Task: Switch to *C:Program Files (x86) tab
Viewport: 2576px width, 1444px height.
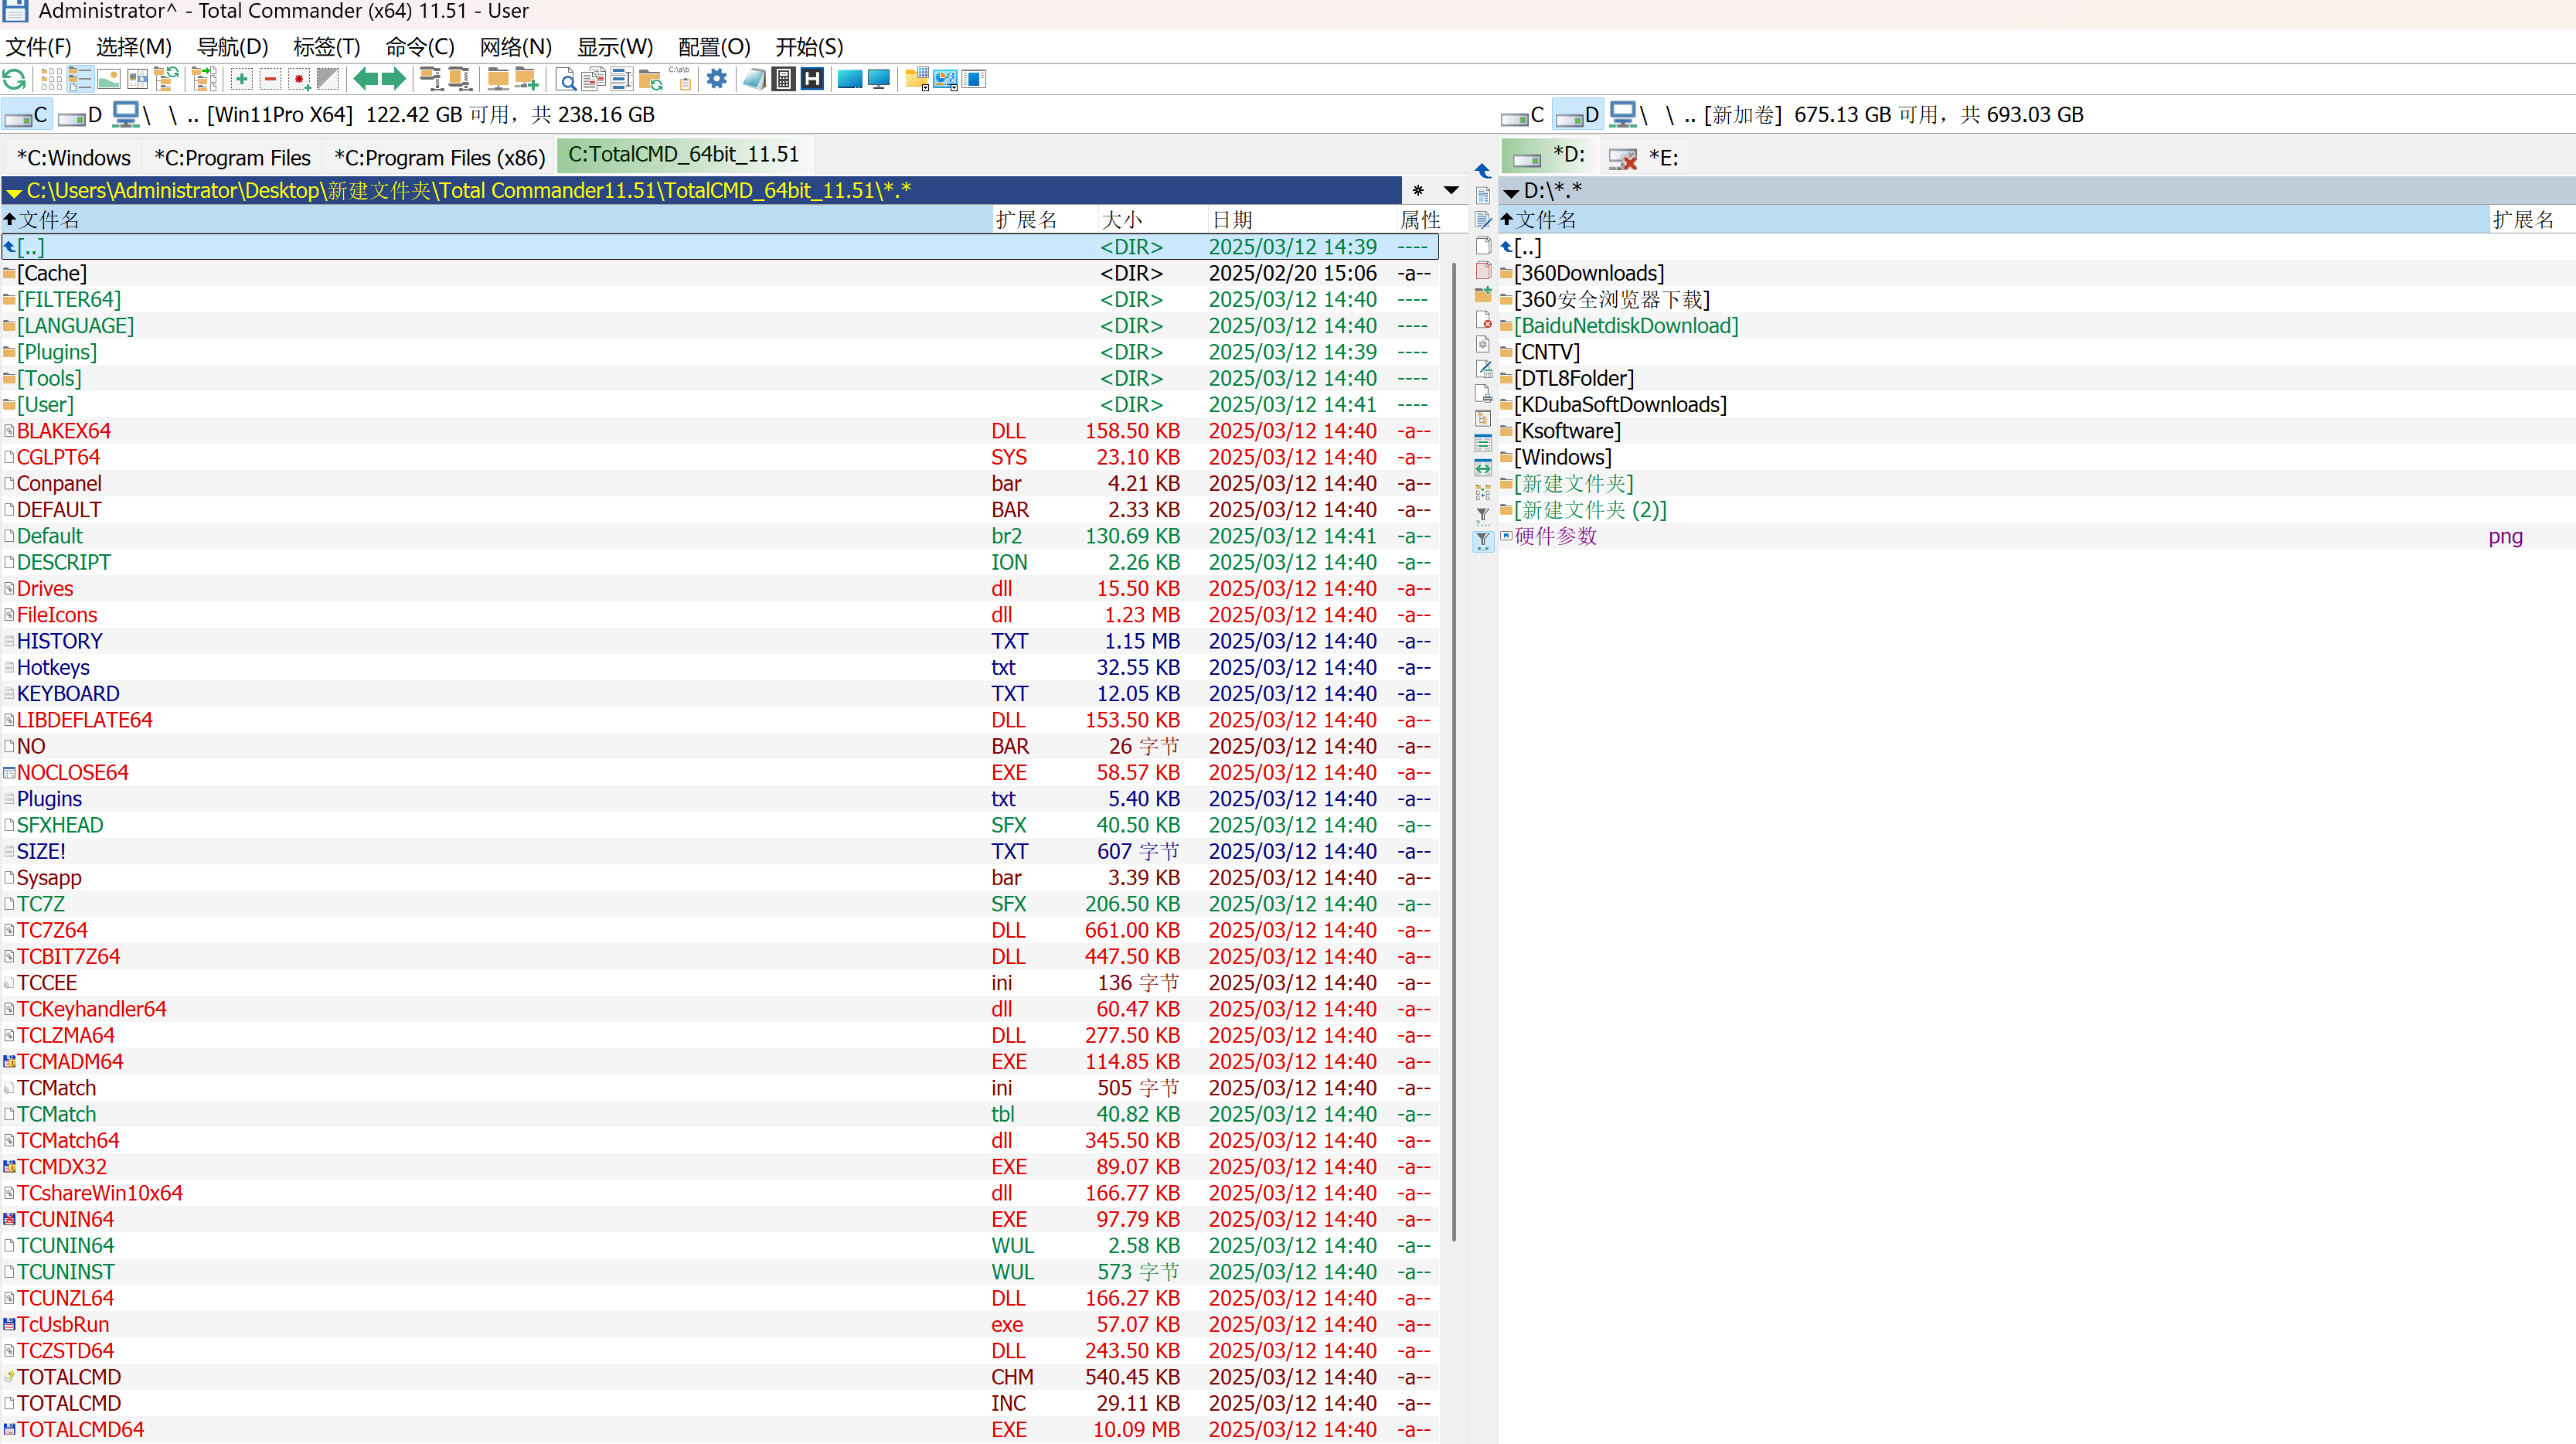Action: 440,158
